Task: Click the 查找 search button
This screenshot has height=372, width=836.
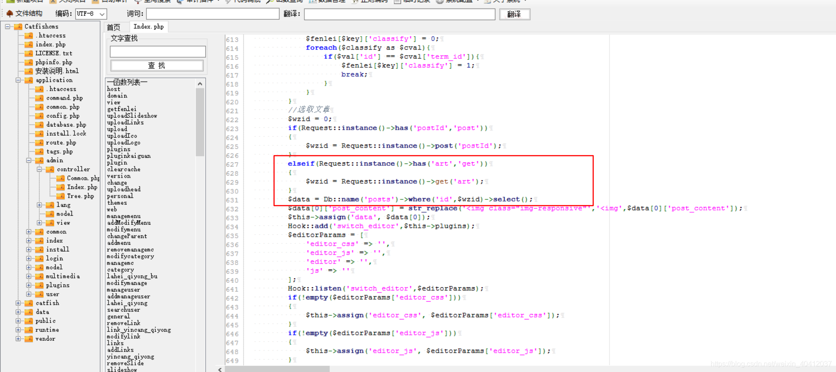Action: [x=157, y=66]
